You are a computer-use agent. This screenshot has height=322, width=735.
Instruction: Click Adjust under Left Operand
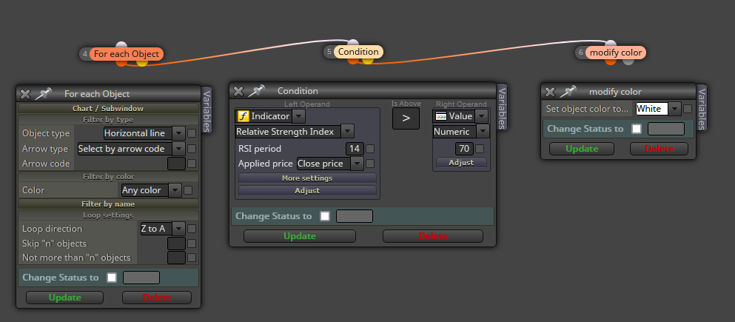point(307,191)
